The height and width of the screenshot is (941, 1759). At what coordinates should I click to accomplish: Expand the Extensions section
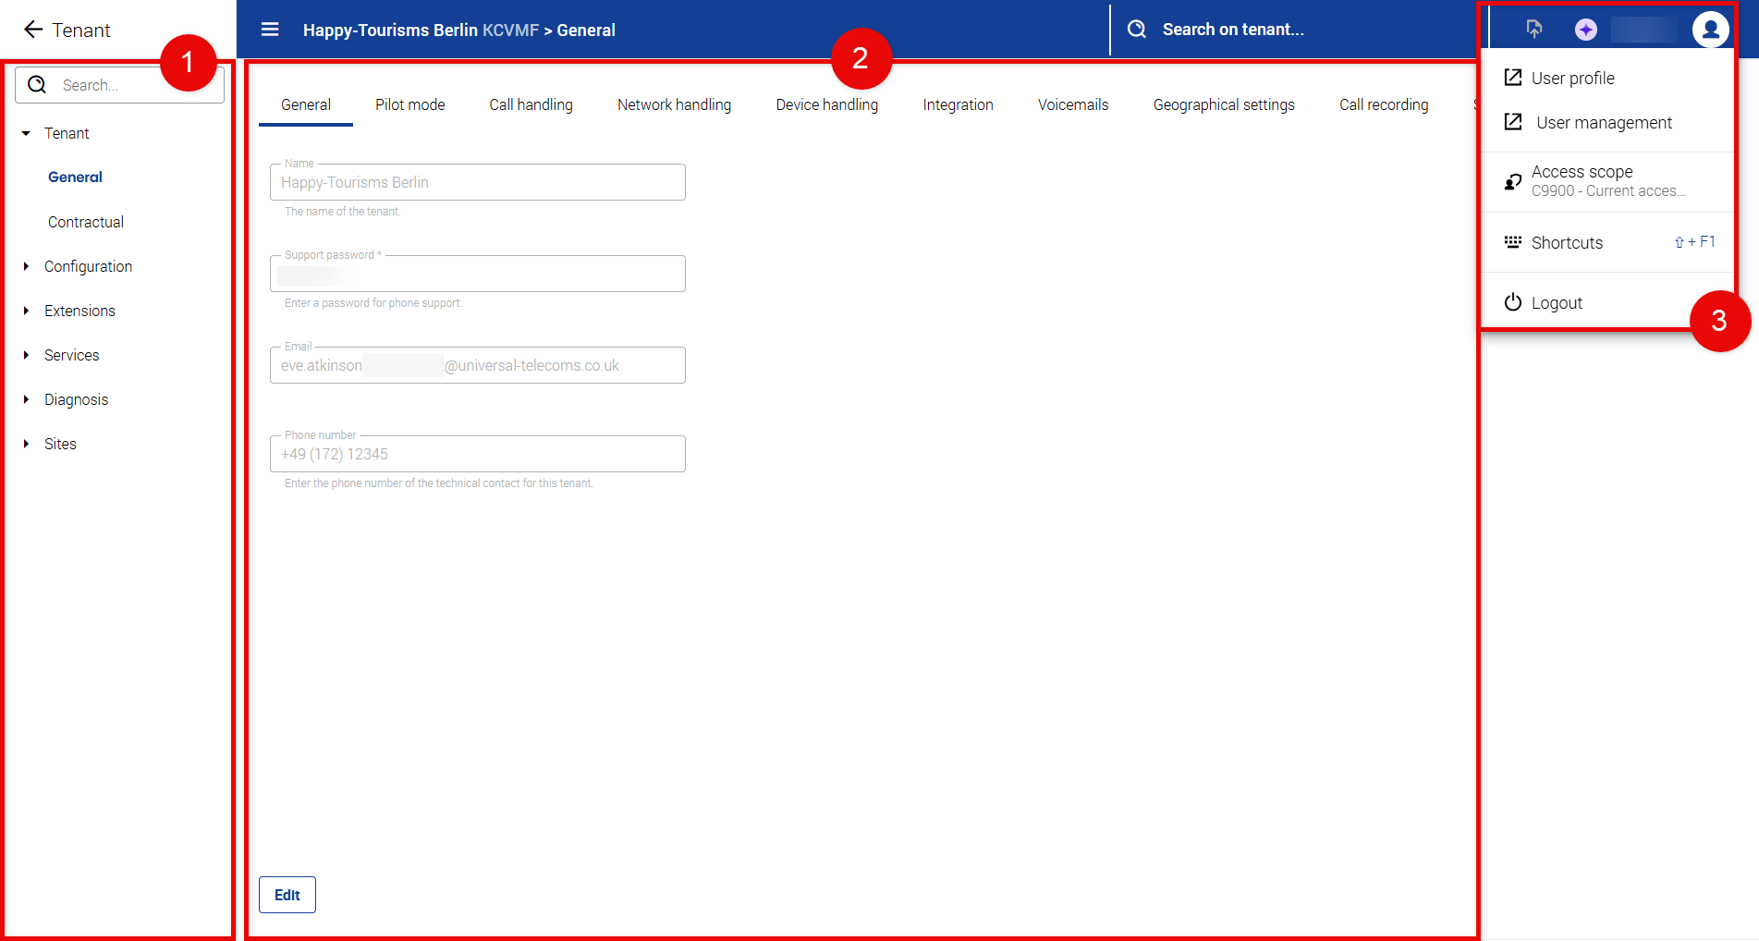click(26, 311)
